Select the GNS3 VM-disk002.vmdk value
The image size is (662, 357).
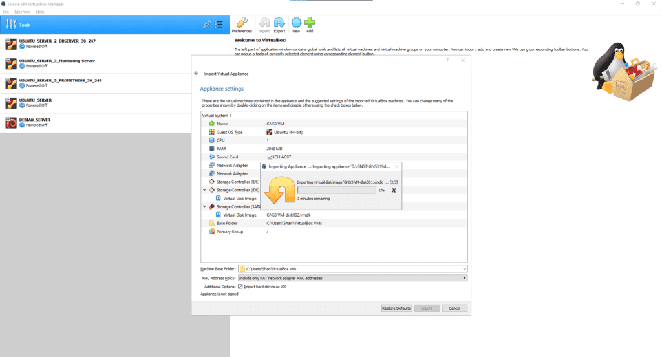pos(288,215)
